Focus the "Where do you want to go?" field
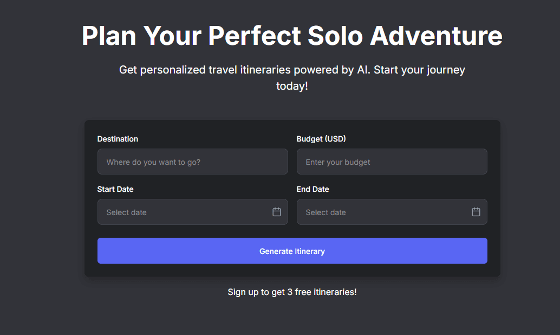This screenshot has height=335, width=560. 192,162
